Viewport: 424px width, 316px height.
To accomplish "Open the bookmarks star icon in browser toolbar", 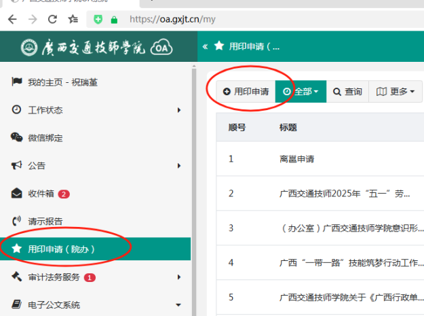I will click(x=75, y=20).
